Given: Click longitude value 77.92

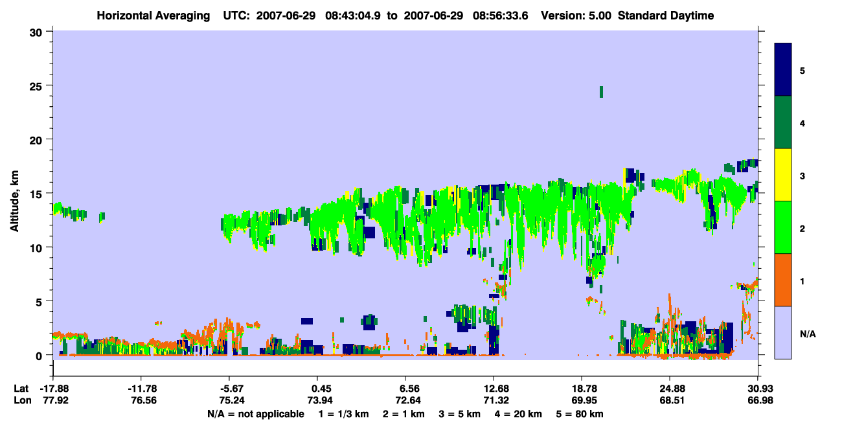Looking at the screenshot, I should pyautogui.click(x=53, y=400).
